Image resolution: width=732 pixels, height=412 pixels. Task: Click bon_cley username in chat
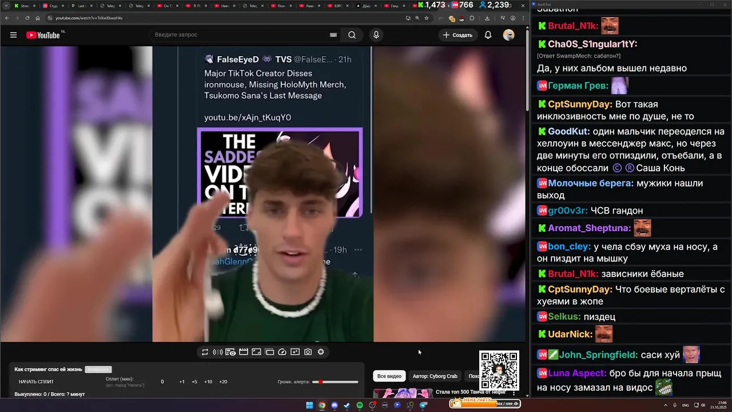tap(570, 247)
